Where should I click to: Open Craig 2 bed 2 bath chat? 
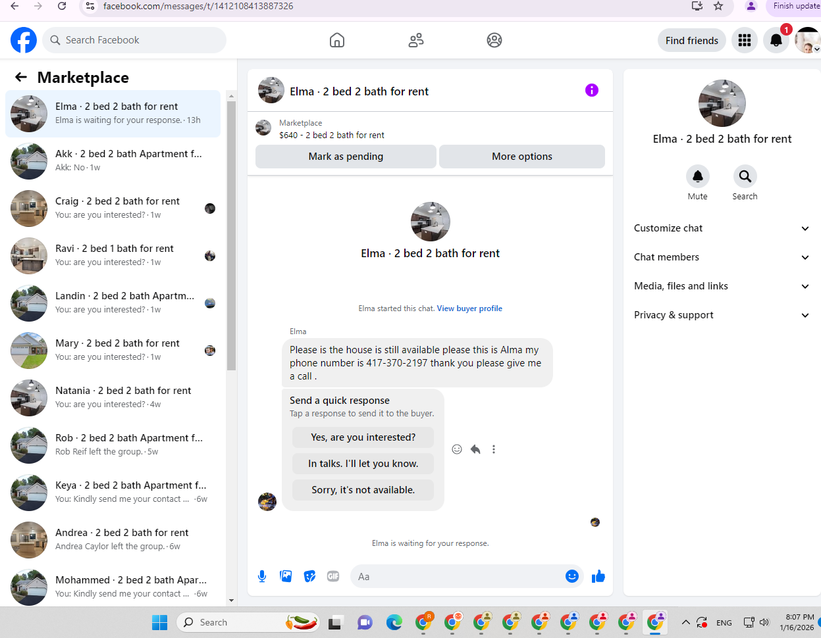pos(113,209)
